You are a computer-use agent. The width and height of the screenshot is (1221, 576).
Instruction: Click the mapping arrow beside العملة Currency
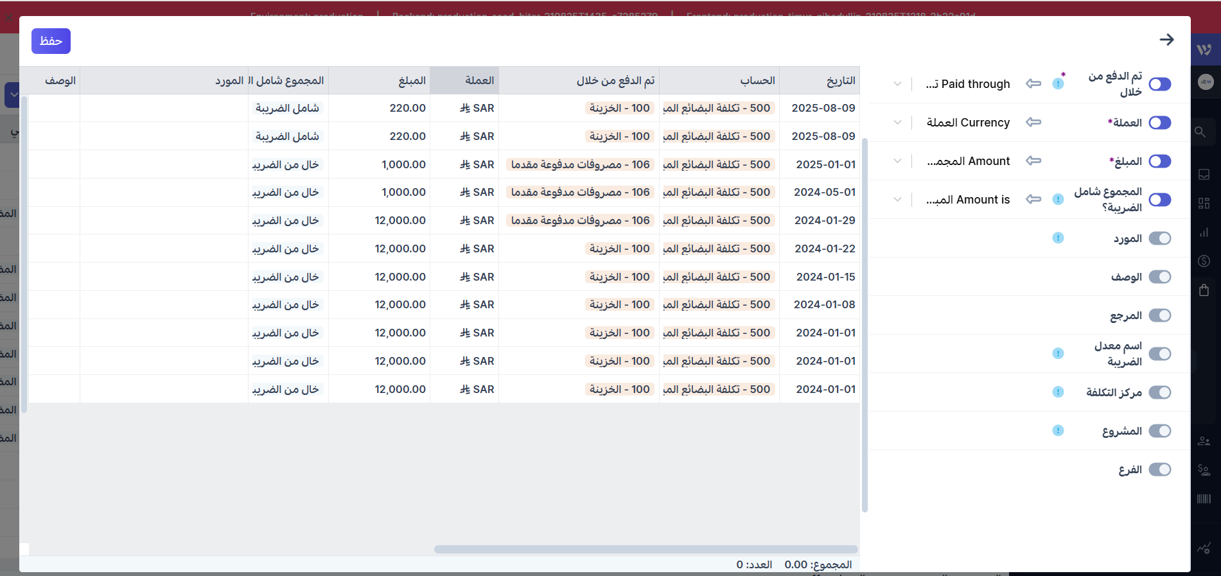[1033, 122]
